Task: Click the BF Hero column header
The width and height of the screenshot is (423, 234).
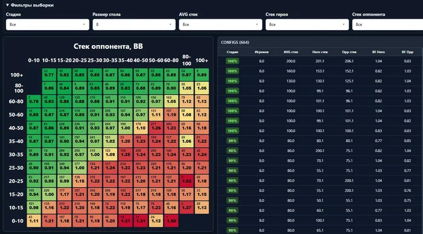Action: [378, 52]
